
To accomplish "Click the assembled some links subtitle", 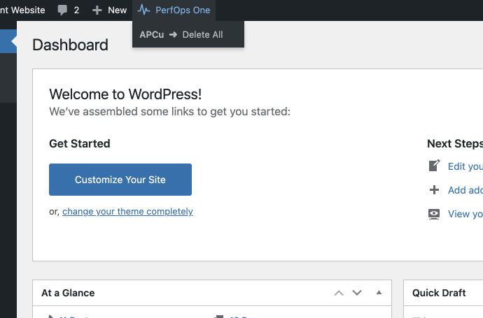I will tap(169, 111).
